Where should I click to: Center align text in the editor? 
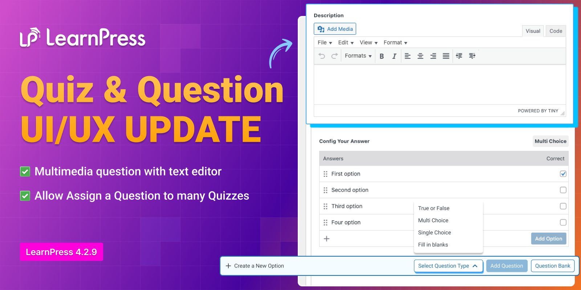tap(420, 56)
